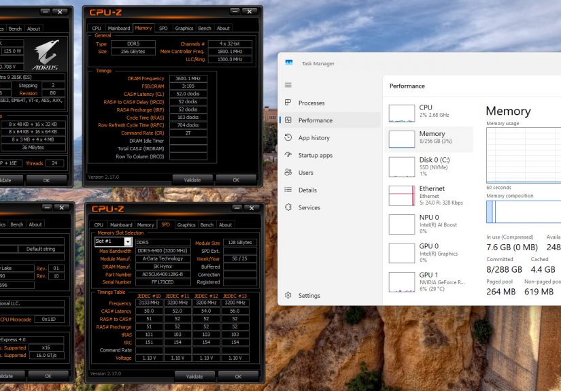Viewport: 561px width, 391px height.
Task: Open Bench tab in top CPU-Z Memory window
Action: click(x=205, y=29)
